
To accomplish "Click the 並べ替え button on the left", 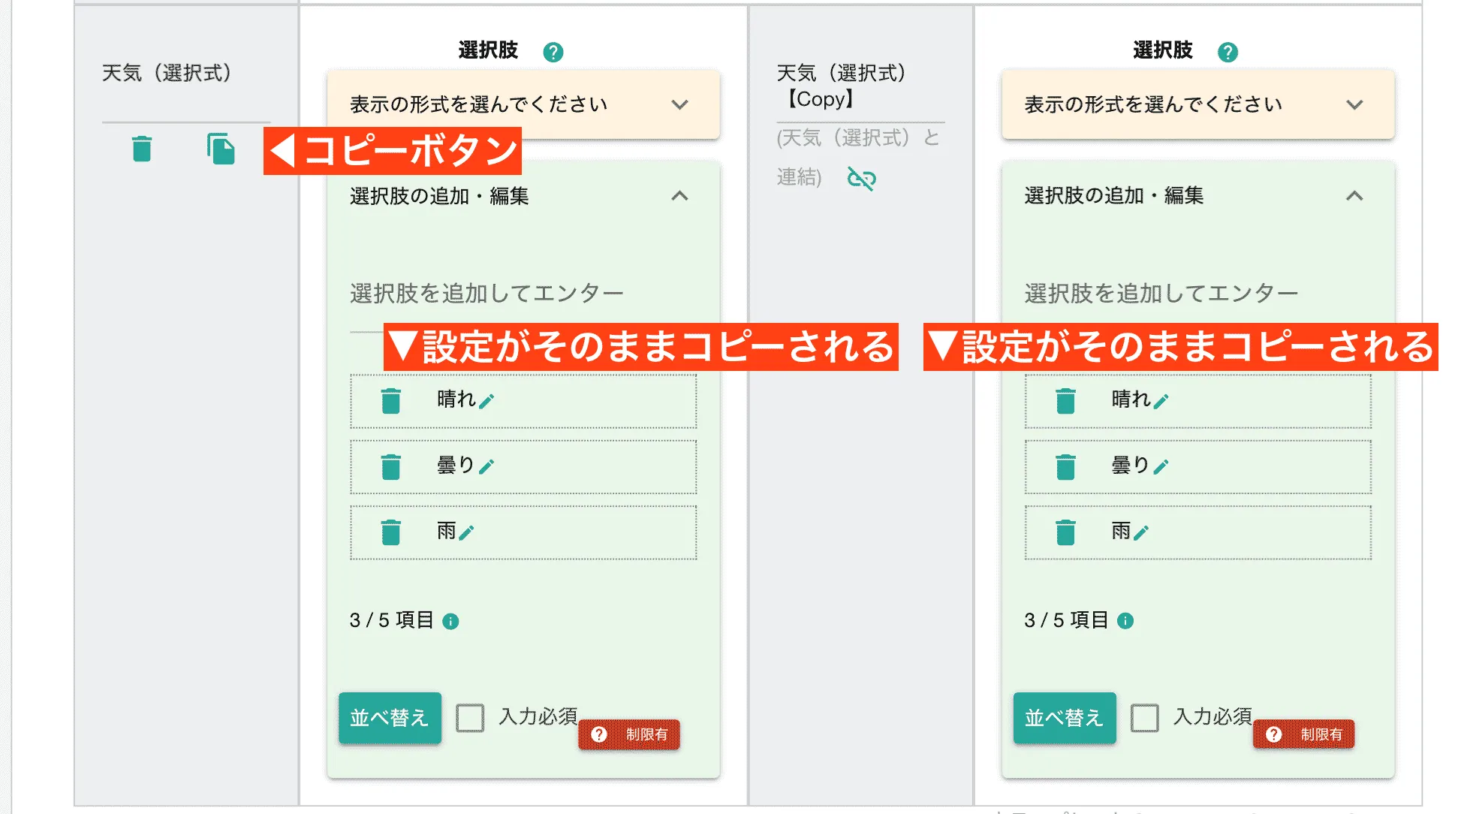I will coord(390,718).
